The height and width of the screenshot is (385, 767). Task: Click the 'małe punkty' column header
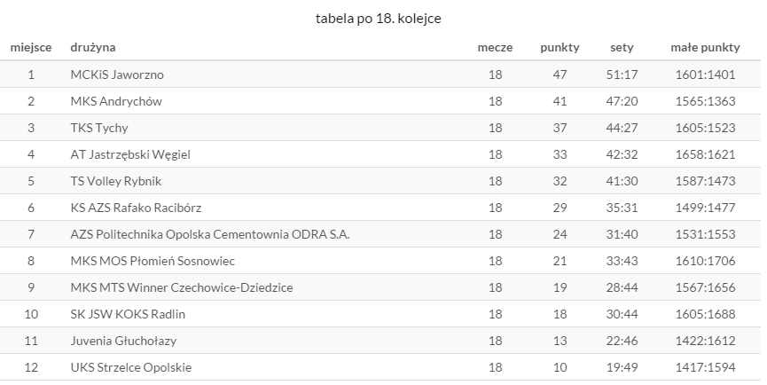[705, 47]
